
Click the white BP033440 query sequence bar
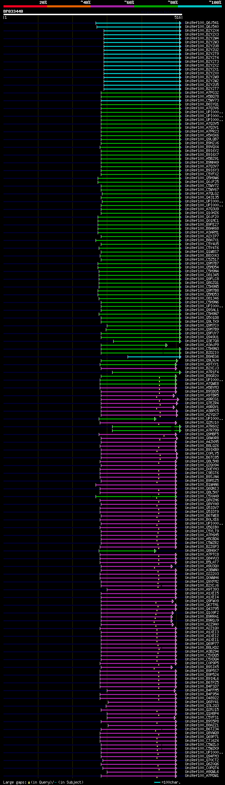coord(93,14)
